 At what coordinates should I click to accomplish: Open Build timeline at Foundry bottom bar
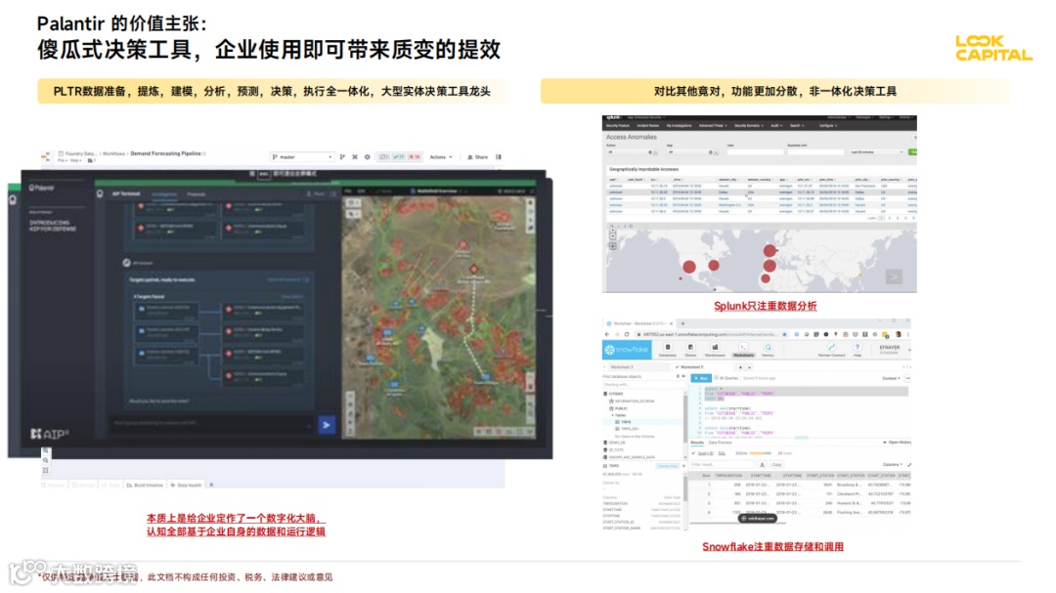145,485
